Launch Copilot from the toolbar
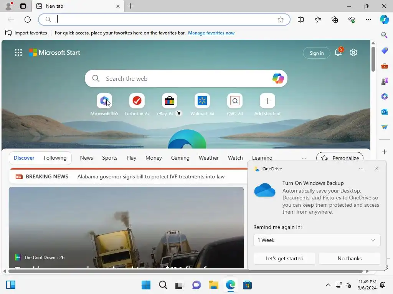This screenshot has width=393, height=294. pyautogui.click(x=384, y=19)
